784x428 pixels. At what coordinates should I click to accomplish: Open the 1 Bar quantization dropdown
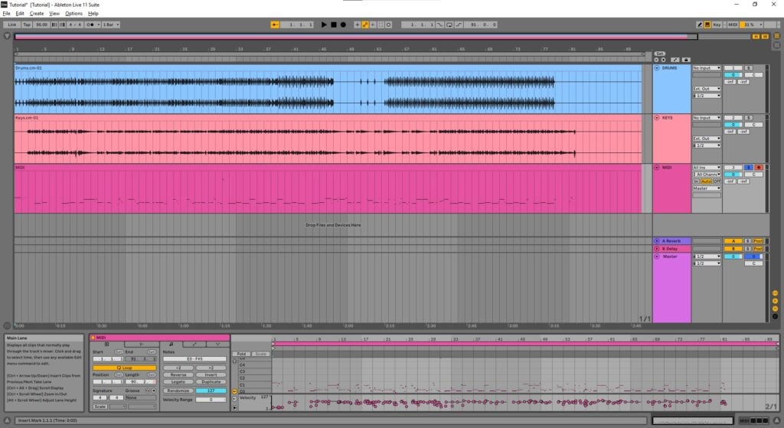[111, 25]
